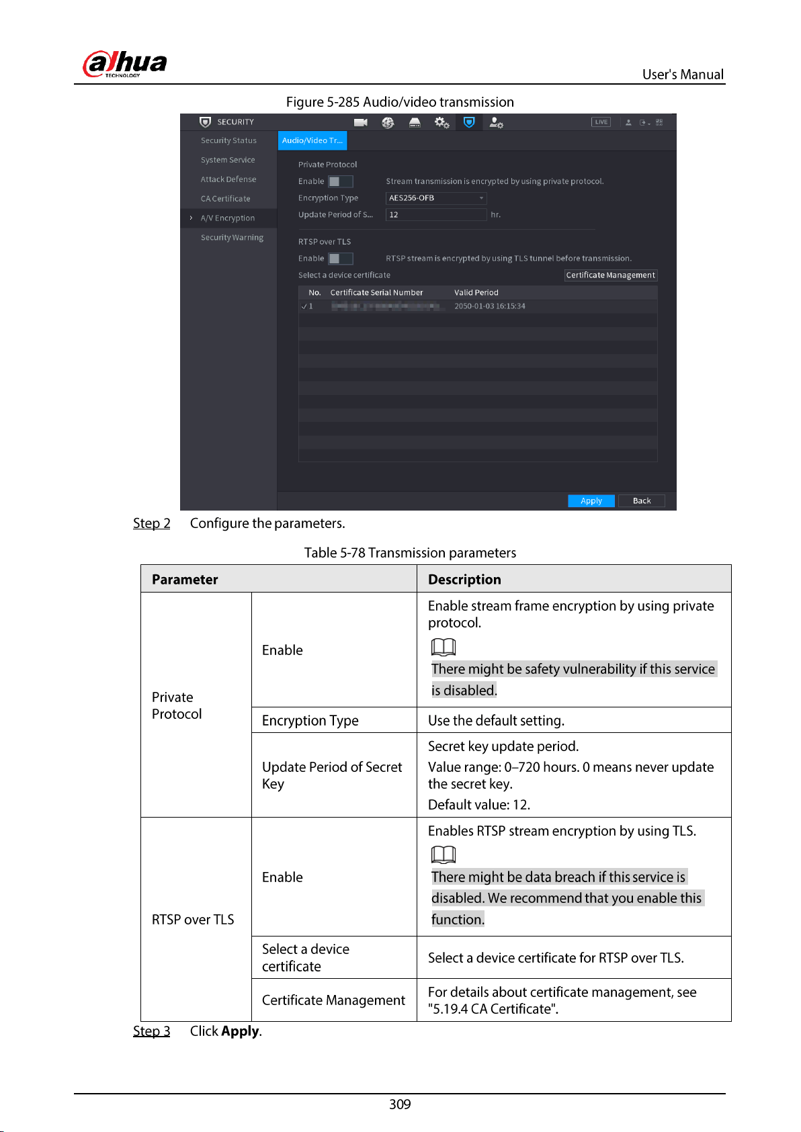Viewport: 801px width, 1132px height.
Task: Toggle RTSP over TLS Enable switch
Action: (x=341, y=259)
